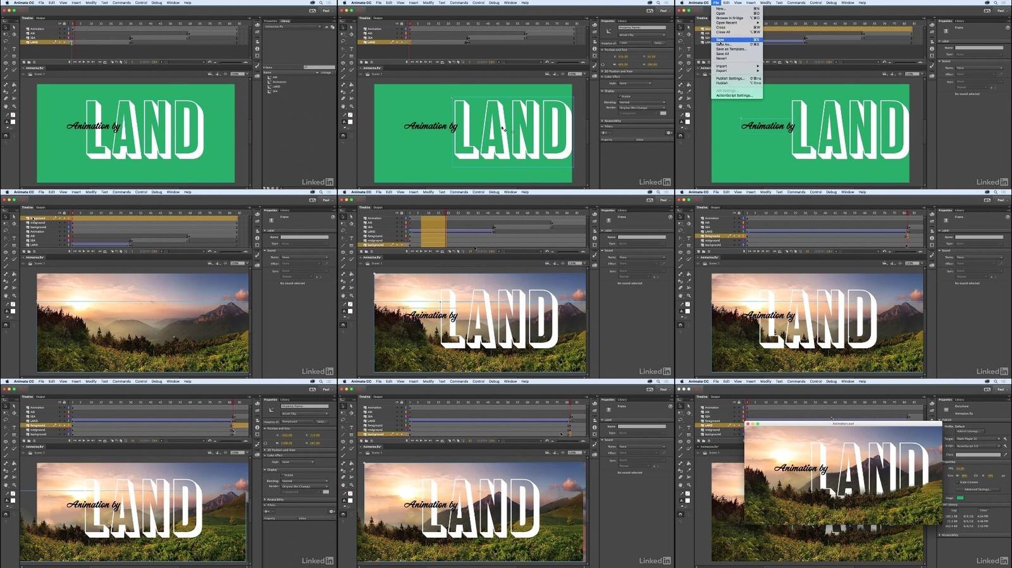Open Info panel icon in frame showing Library list
The height and width of the screenshot is (568, 1012).
click(x=257, y=49)
